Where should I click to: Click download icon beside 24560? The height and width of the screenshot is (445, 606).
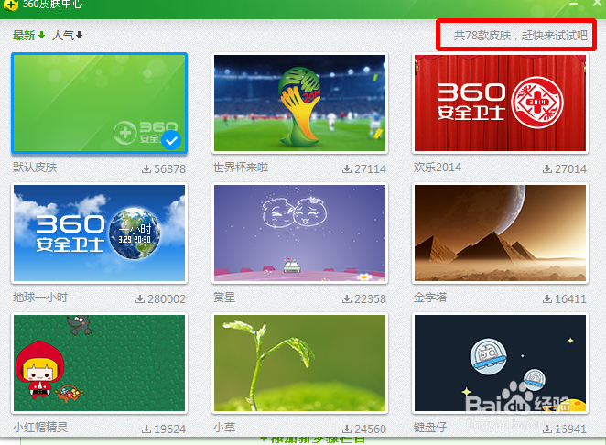coord(347,429)
